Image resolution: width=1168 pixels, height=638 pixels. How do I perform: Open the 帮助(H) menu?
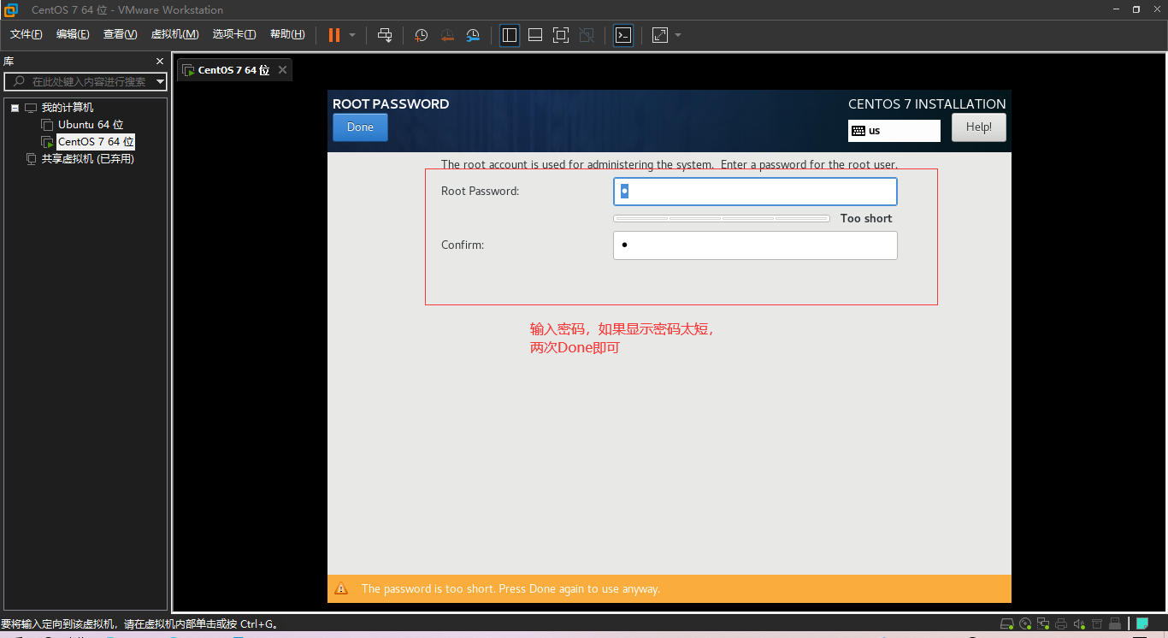(287, 34)
